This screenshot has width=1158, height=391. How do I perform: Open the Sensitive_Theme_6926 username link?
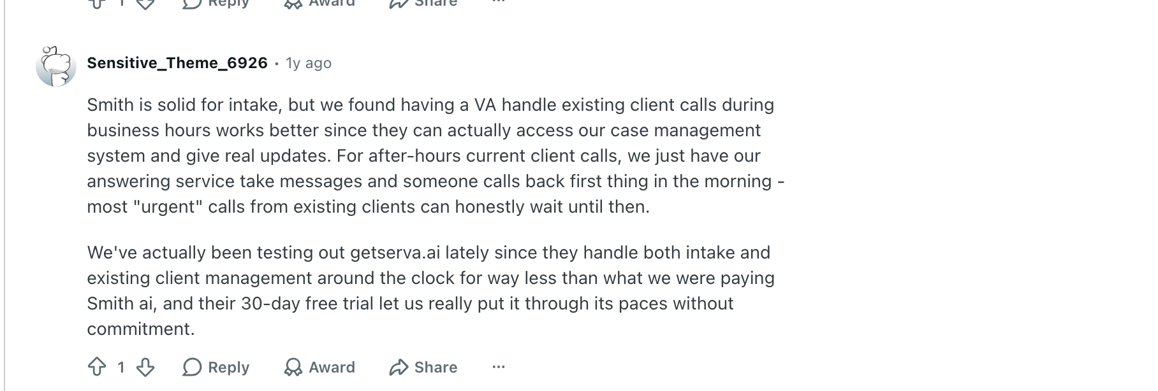pos(177,62)
